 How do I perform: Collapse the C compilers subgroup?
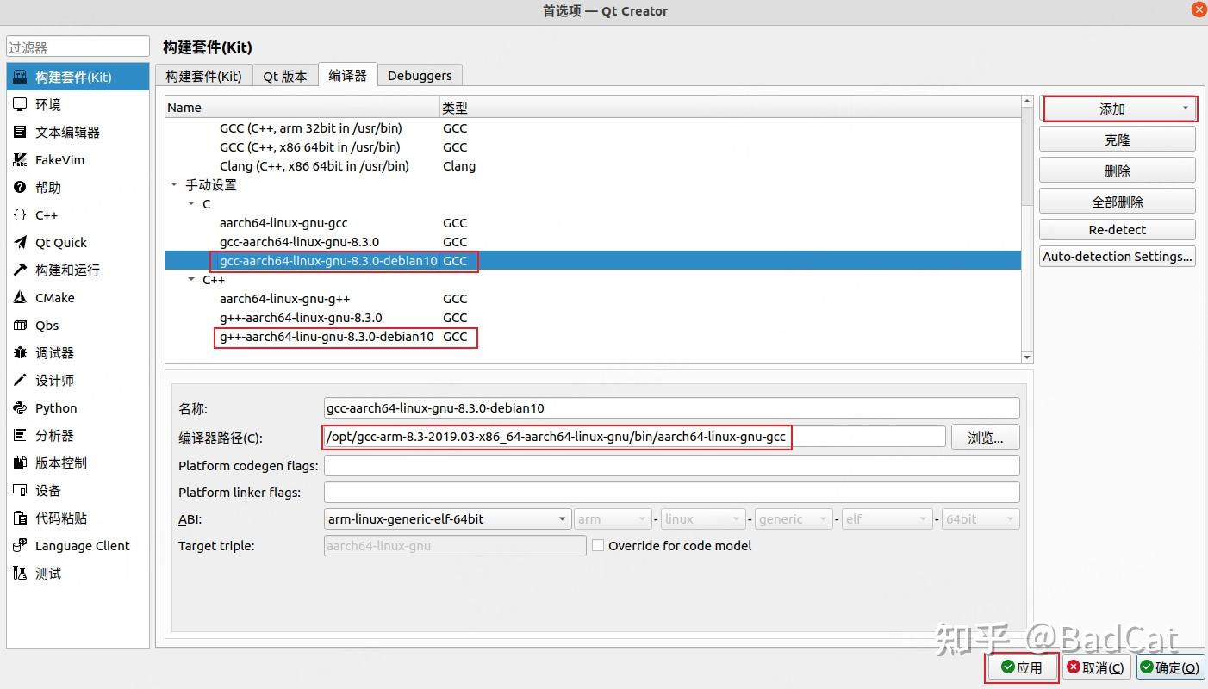pos(191,204)
